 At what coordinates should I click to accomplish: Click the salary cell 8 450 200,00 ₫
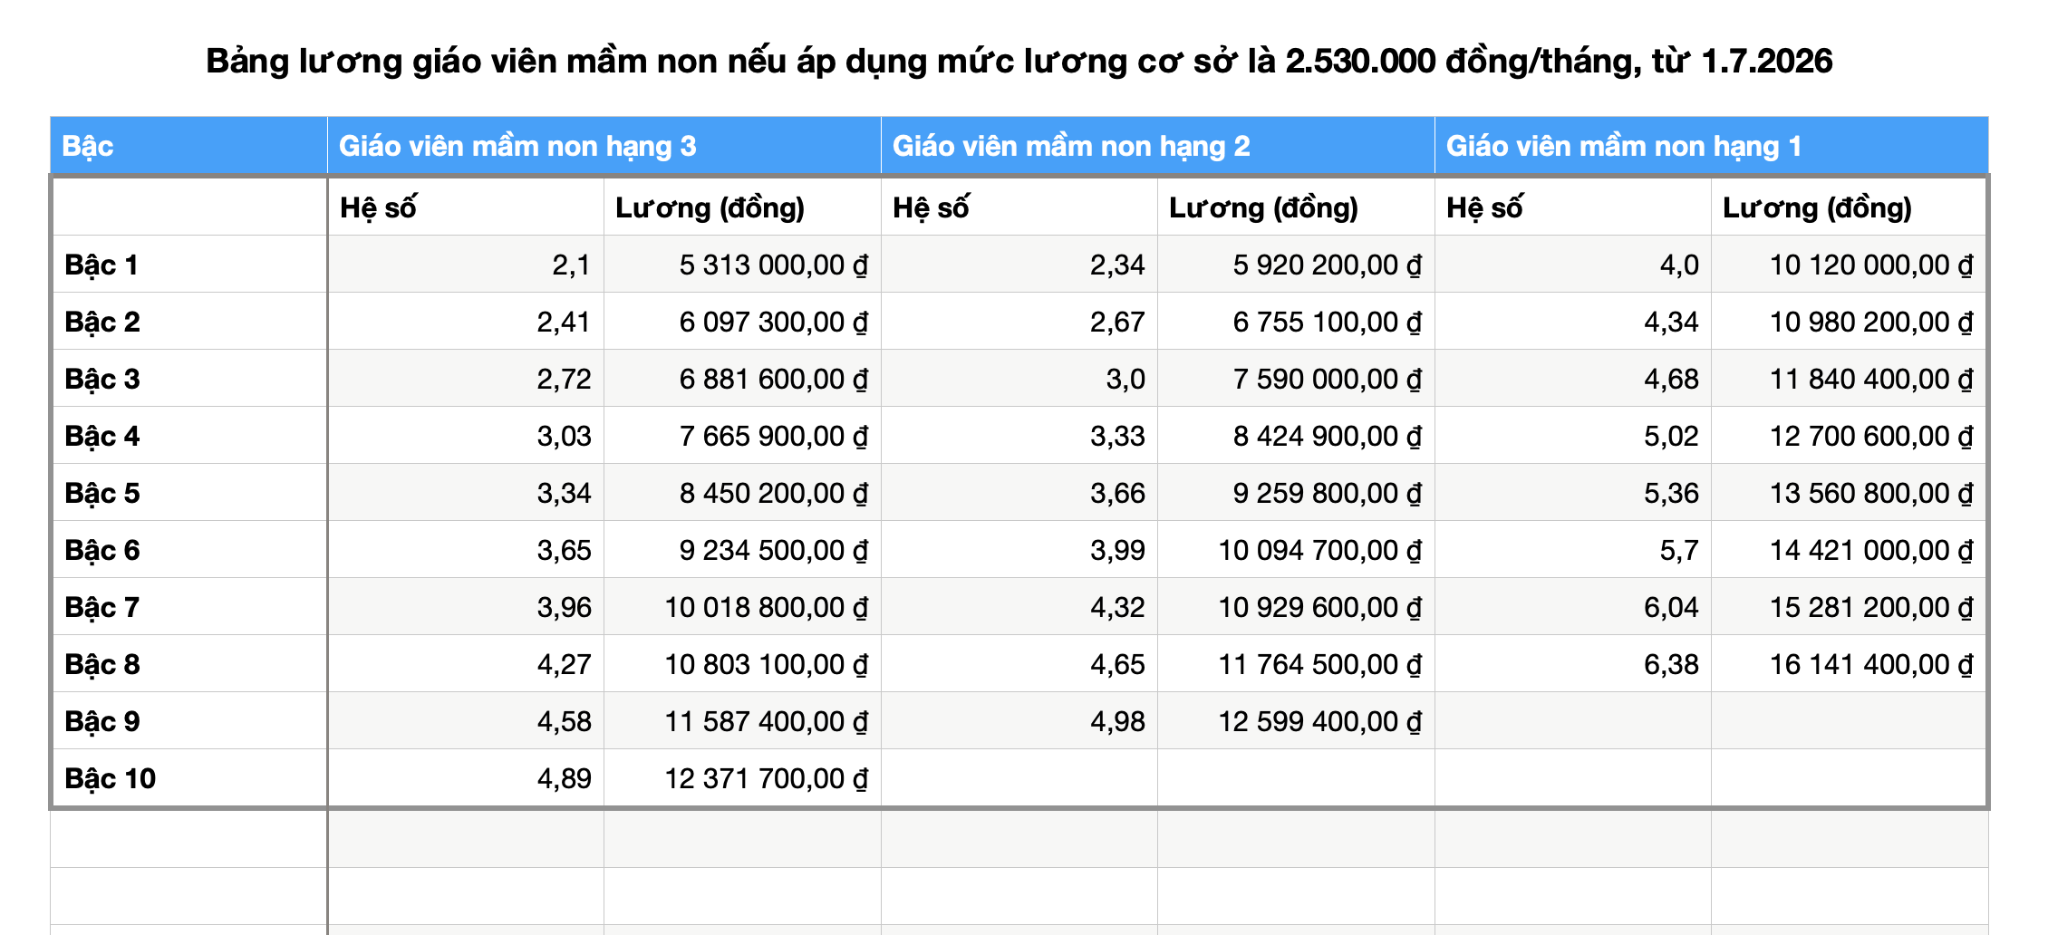coord(742,493)
